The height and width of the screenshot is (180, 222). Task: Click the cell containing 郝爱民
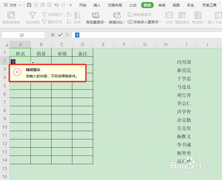(187, 69)
